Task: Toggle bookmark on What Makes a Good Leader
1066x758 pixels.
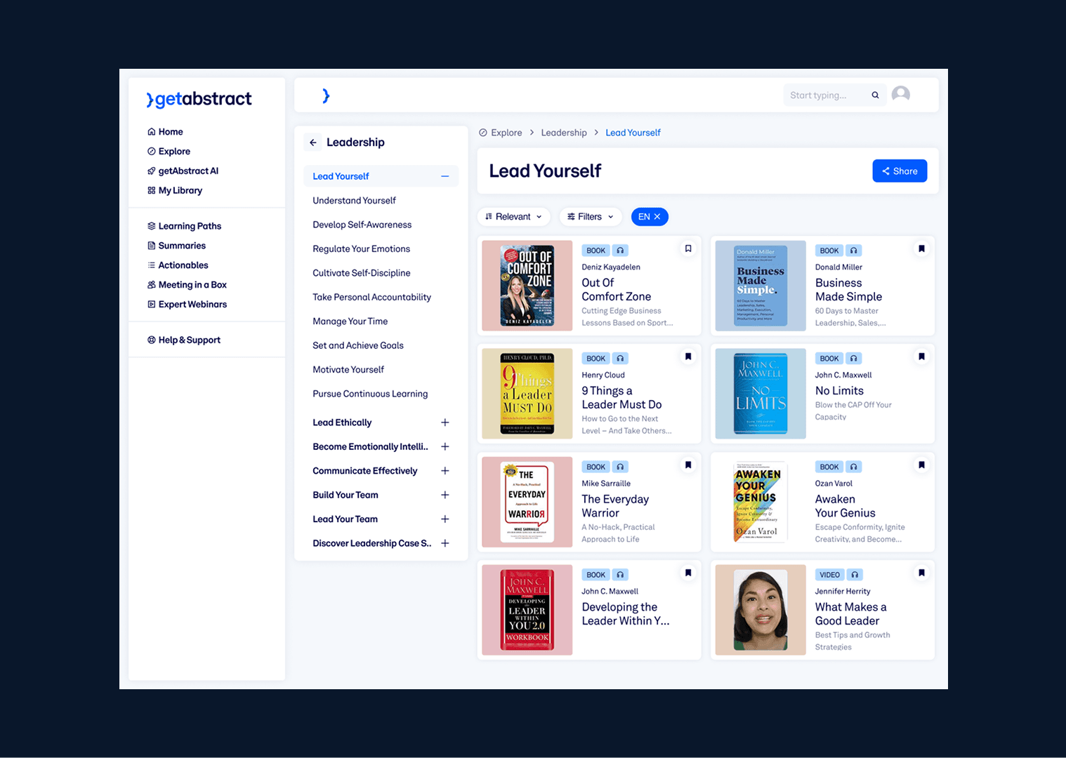Action: (921, 573)
